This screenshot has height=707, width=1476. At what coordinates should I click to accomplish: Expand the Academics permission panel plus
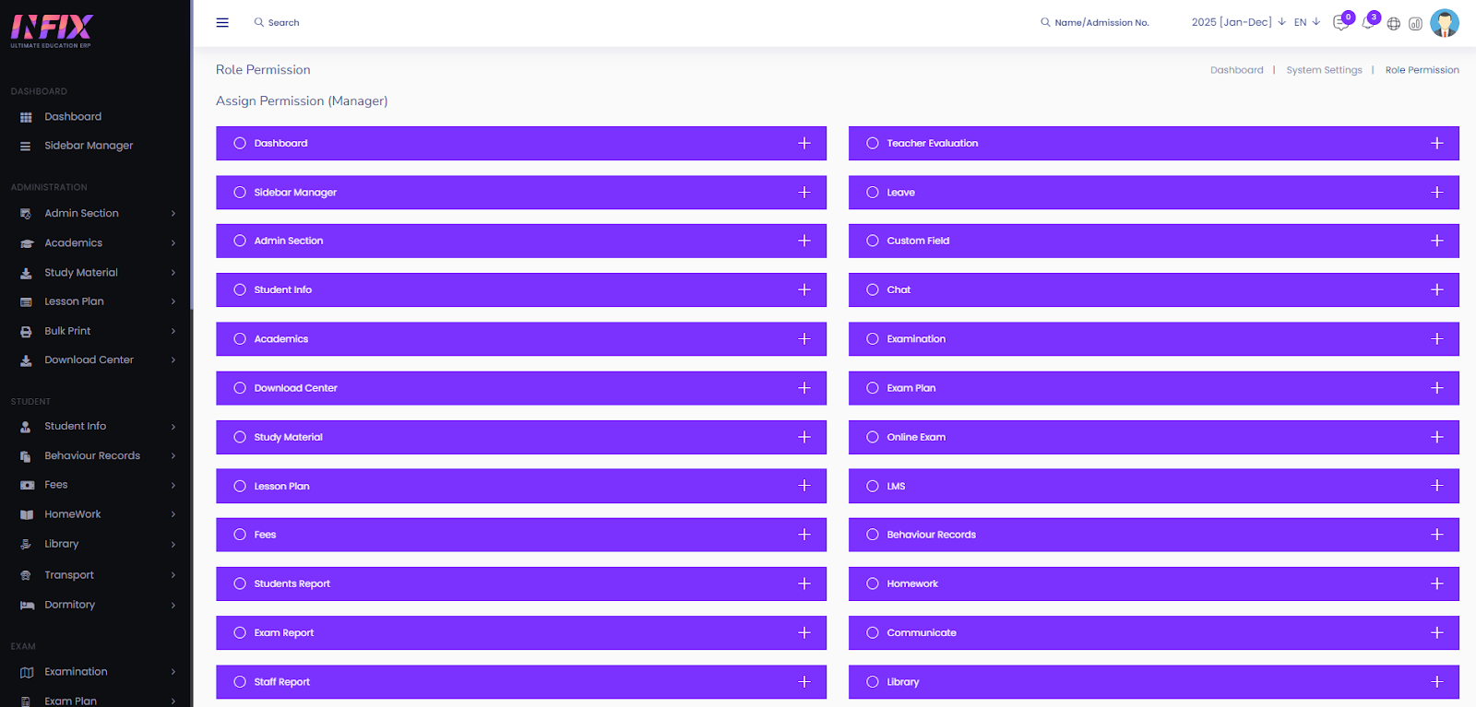point(804,338)
